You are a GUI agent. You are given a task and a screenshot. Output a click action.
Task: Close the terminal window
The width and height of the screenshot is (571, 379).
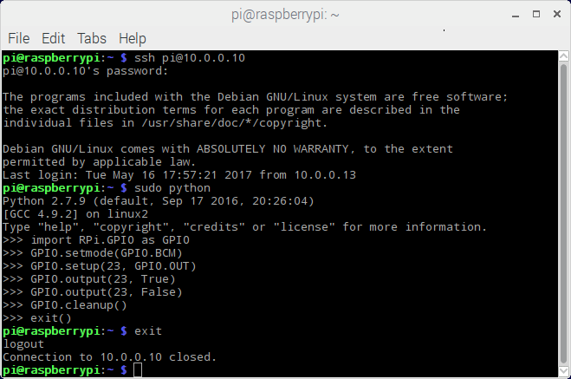pyautogui.click(x=557, y=14)
